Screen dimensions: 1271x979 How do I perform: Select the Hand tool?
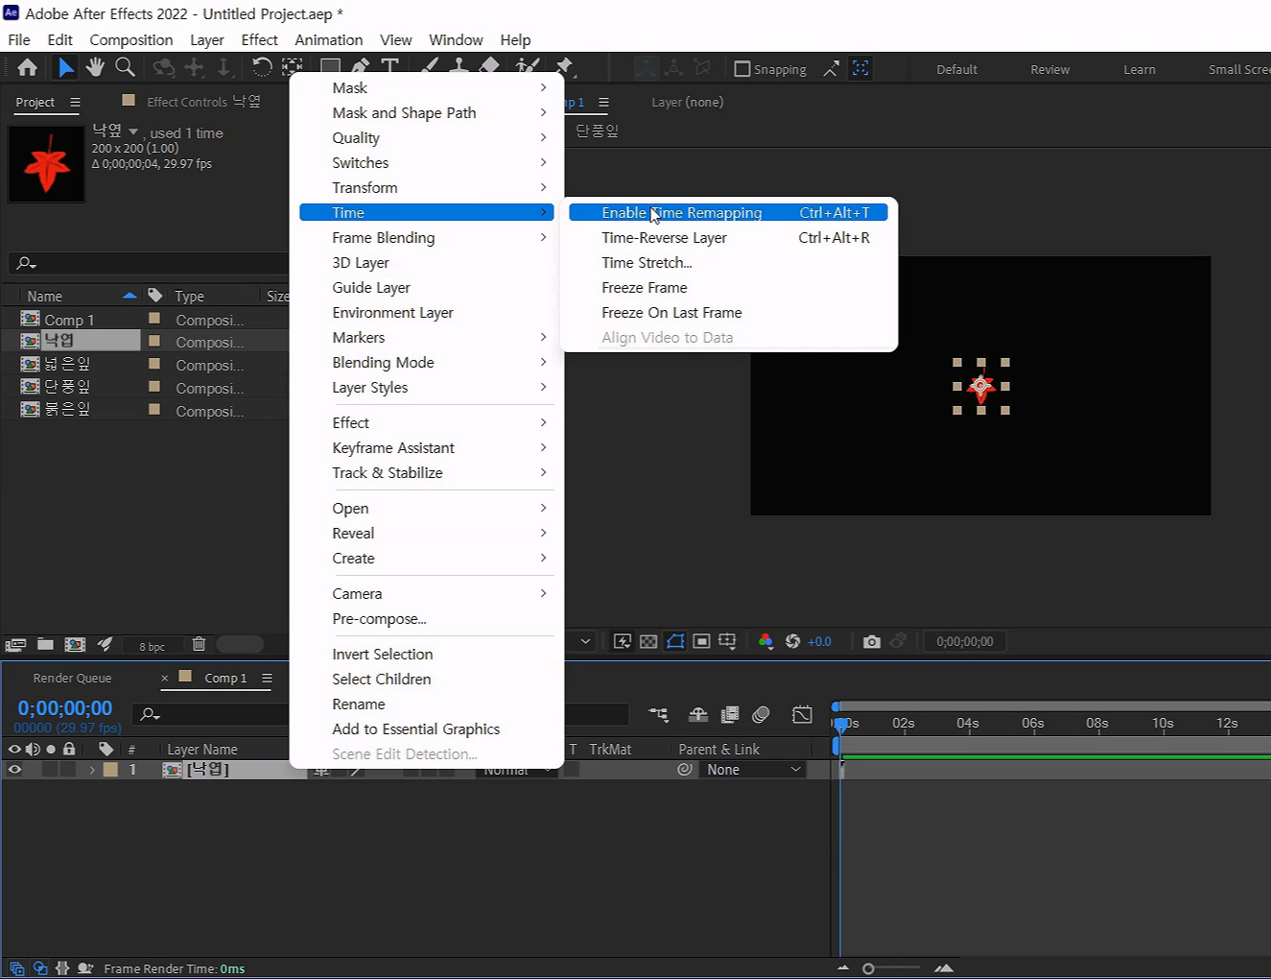coord(95,67)
